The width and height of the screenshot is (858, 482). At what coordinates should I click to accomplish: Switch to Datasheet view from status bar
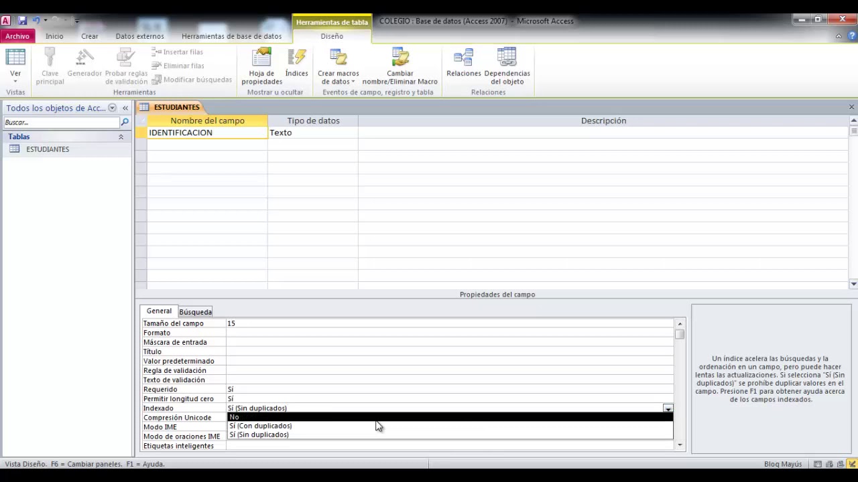click(818, 464)
